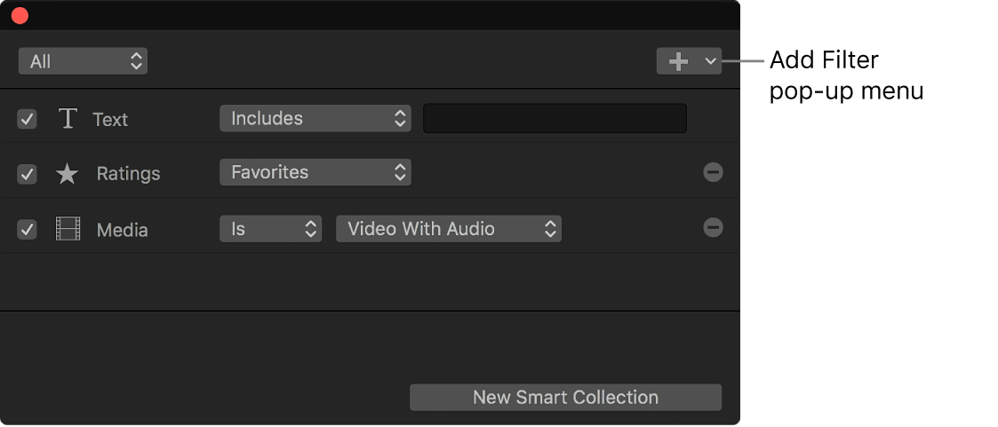Remove the Ratings filter rule

click(713, 172)
